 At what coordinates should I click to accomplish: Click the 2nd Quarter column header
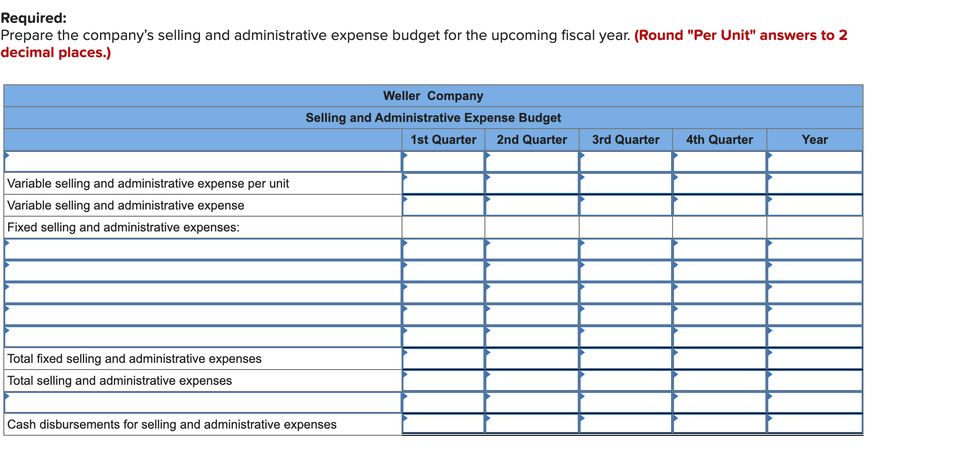(532, 140)
